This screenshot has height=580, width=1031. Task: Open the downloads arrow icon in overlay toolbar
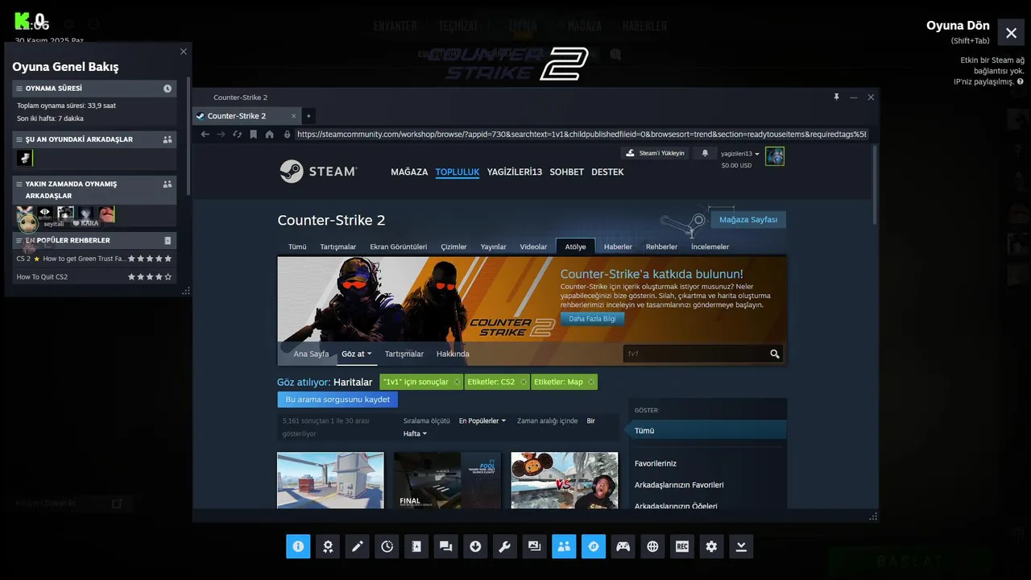[475, 546]
